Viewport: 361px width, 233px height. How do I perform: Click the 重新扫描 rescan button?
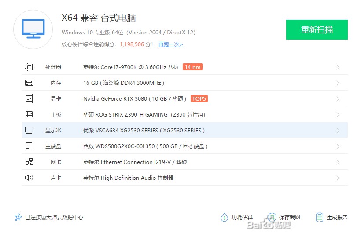click(x=317, y=29)
